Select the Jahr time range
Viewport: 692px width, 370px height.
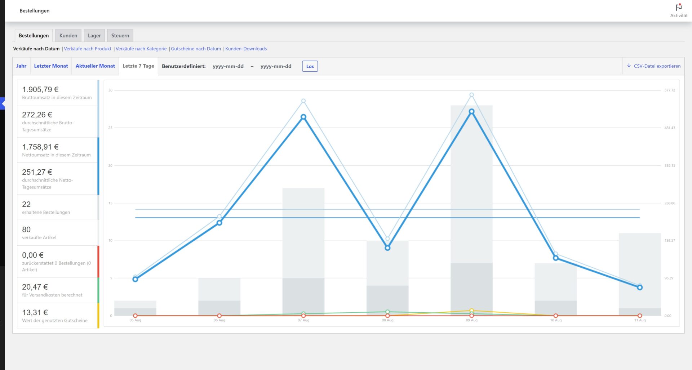pyautogui.click(x=21, y=66)
